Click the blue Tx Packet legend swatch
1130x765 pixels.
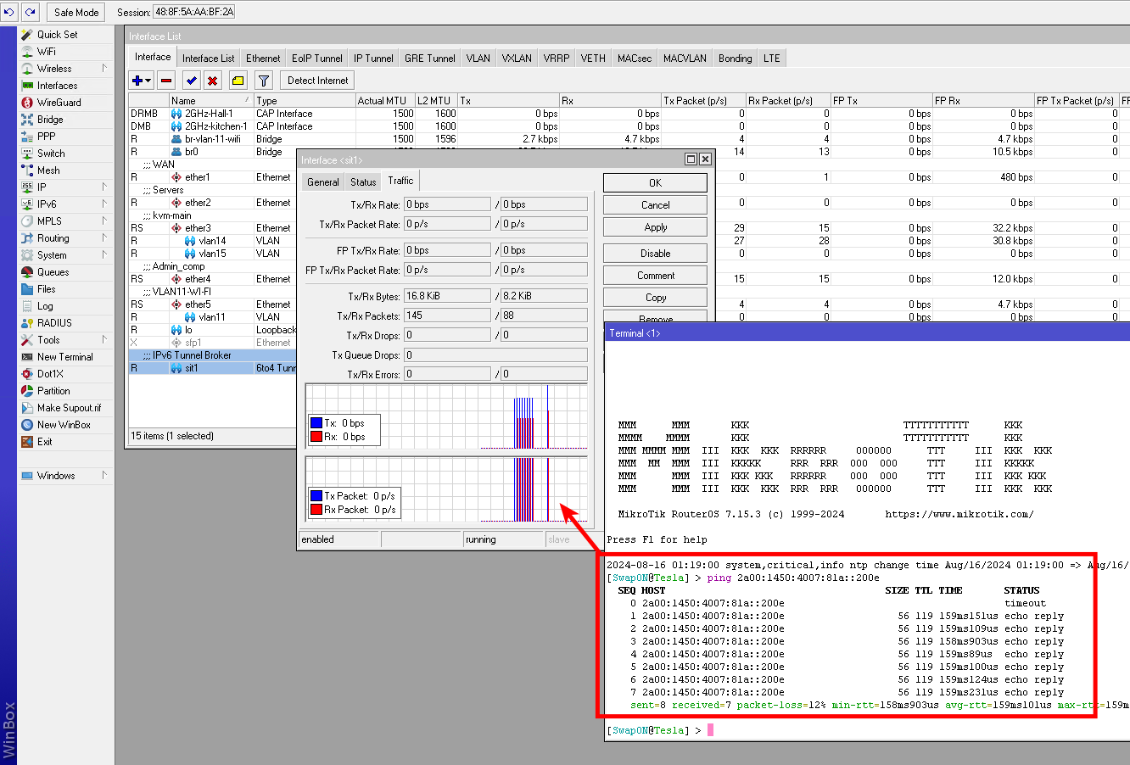316,496
